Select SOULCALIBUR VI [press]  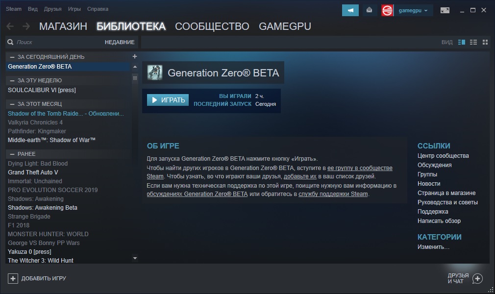click(68, 90)
